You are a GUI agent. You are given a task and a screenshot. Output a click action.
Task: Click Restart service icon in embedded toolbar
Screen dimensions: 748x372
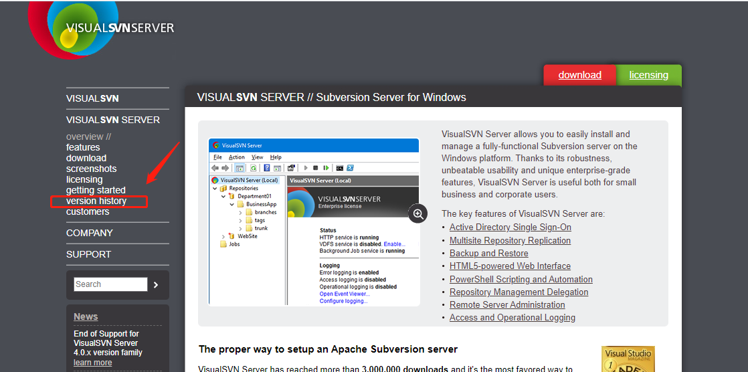[326, 168]
